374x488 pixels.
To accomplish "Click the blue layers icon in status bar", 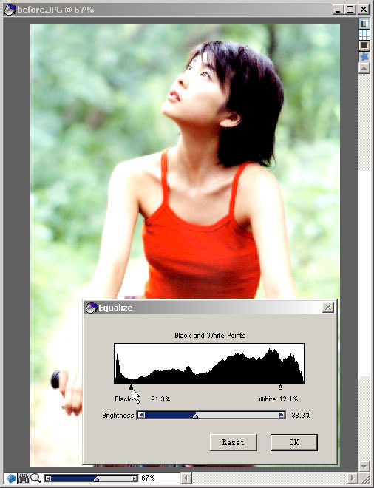I will (11, 478).
